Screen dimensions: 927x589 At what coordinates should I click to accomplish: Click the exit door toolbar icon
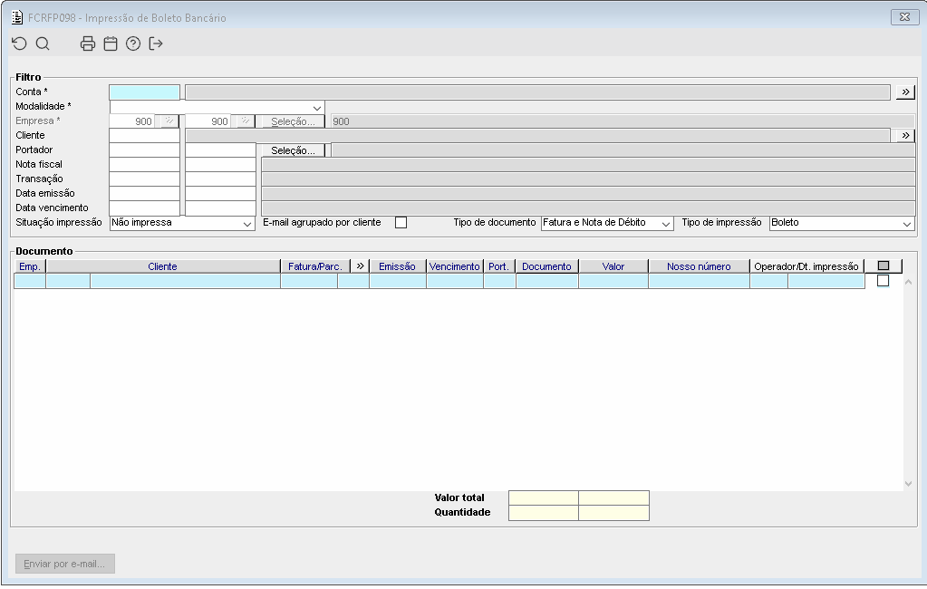coord(156,43)
